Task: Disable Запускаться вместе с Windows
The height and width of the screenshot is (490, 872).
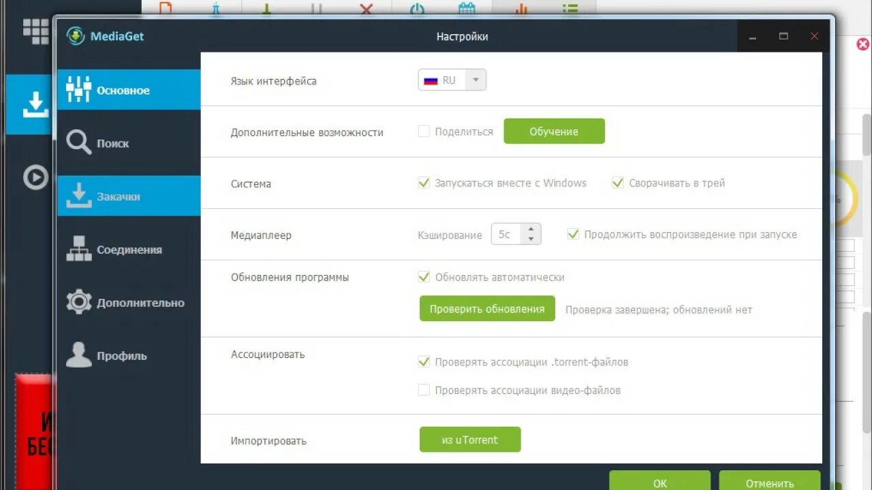Action: (x=424, y=182)
